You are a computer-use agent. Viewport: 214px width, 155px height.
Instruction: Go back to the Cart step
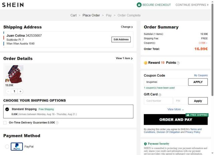74,15
